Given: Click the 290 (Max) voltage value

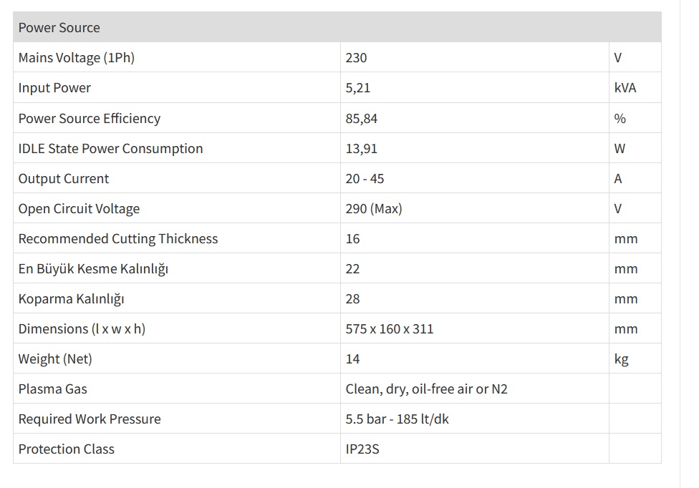Looking at the screenshot, I should pyautogui.click(x=374, y=208).
